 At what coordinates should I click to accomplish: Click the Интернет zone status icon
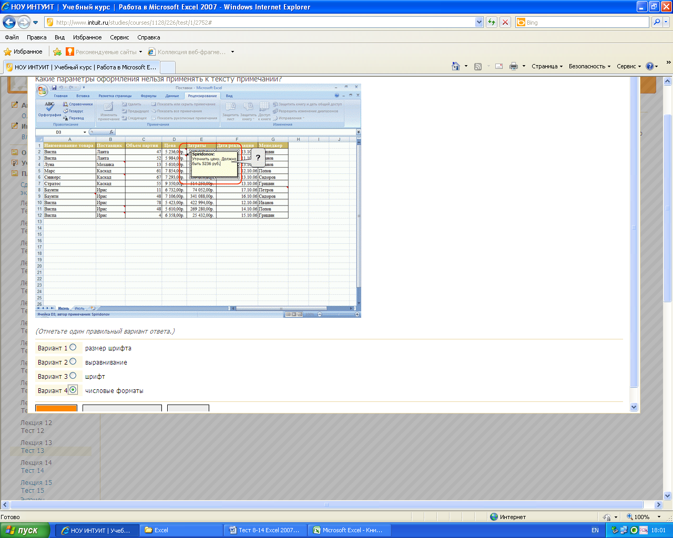click(494, 517)
